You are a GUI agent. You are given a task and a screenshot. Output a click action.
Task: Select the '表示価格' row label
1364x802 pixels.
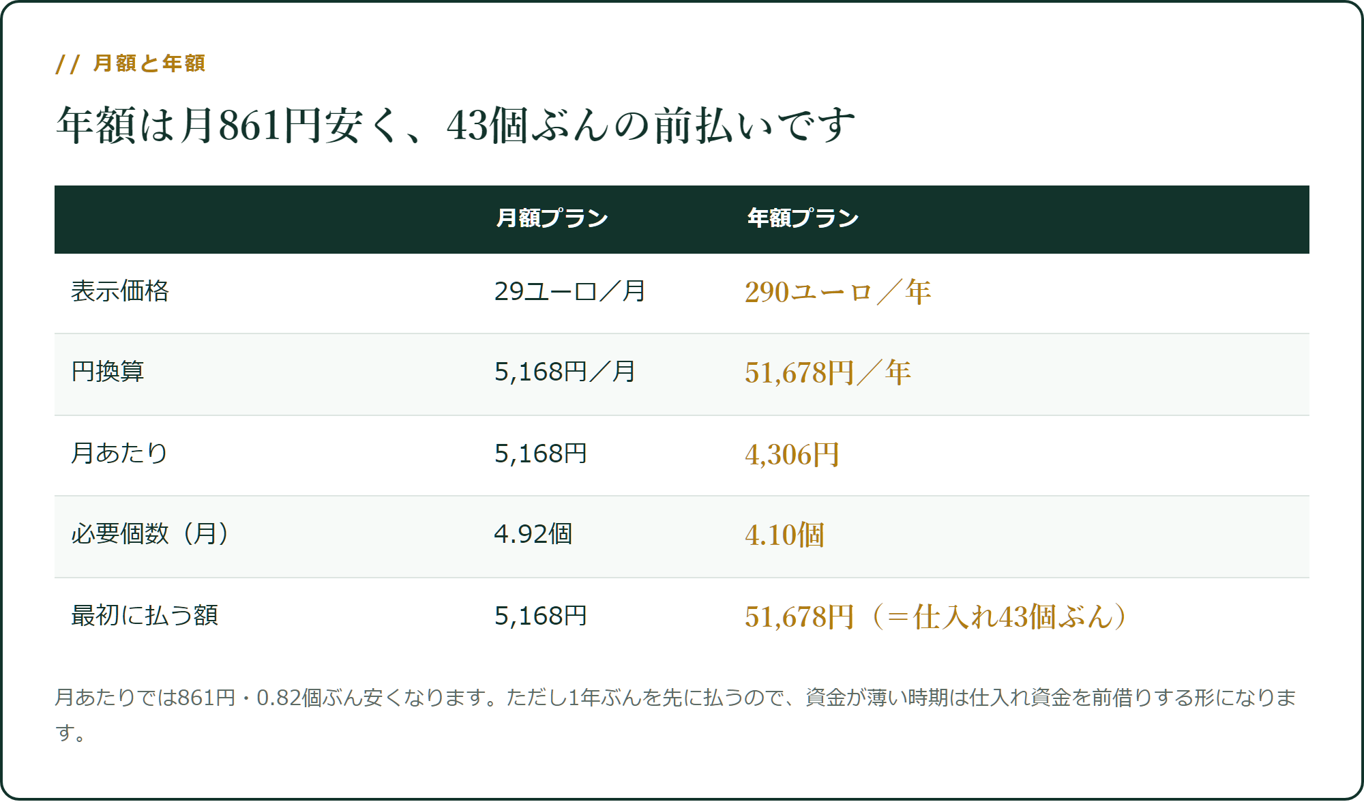point(120,291)
